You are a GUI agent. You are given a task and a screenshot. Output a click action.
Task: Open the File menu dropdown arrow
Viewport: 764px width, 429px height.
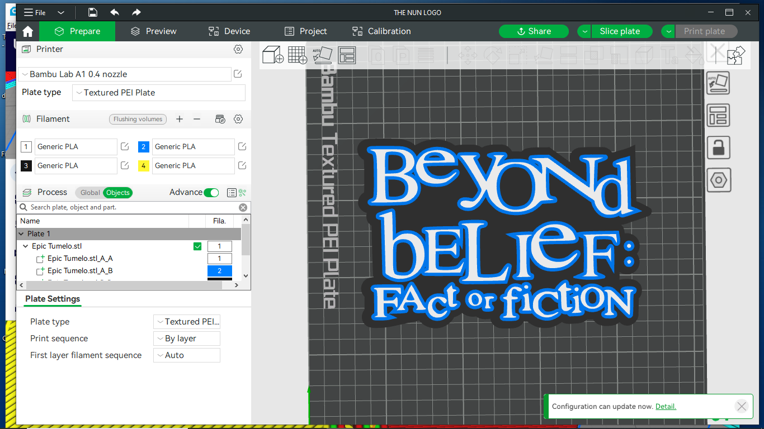61,12
